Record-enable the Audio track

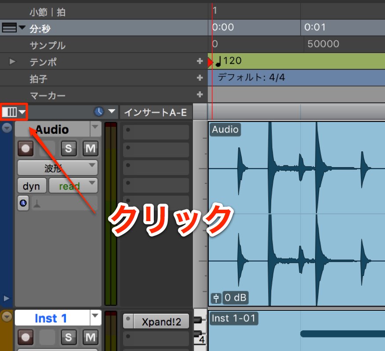pyautogui.click(x=25, y=148)
